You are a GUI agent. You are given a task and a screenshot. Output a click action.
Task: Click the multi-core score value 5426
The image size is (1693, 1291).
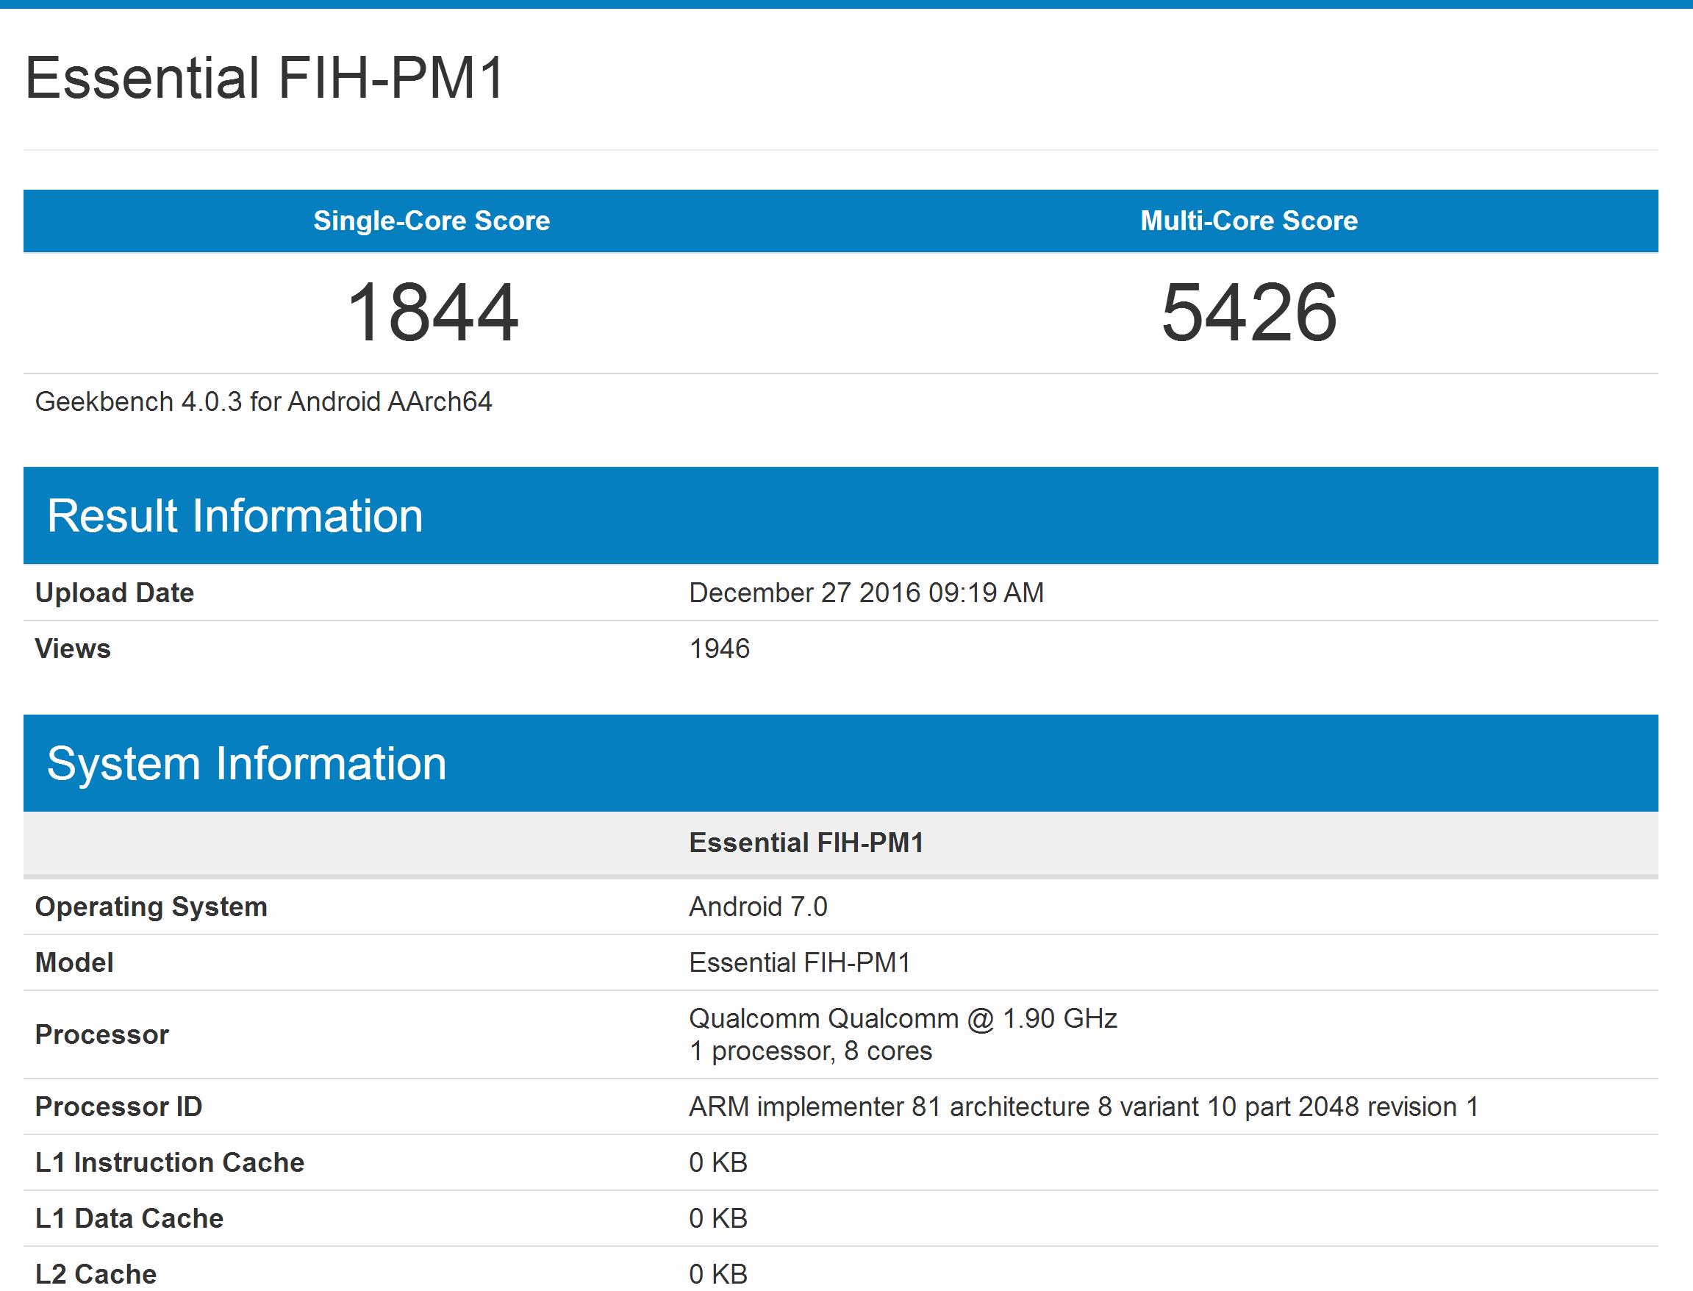(x=1249, y=312)
